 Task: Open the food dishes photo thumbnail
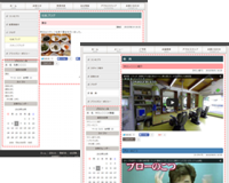(x=56, y=45)
